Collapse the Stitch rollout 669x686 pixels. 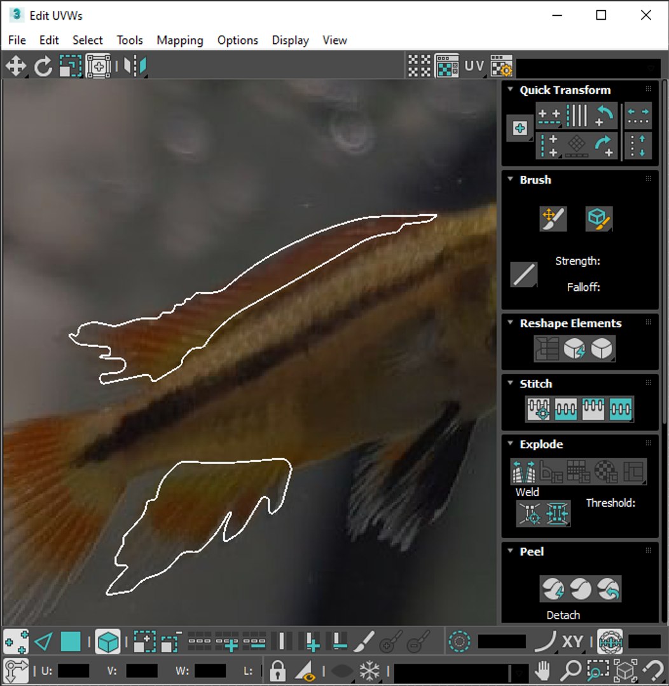(x=510, y=383)
